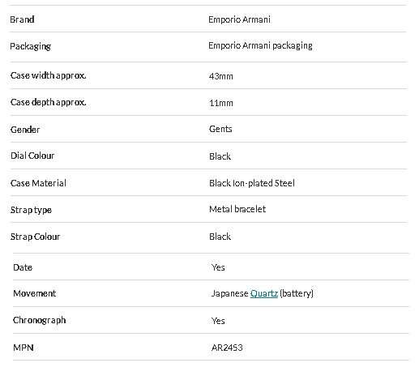Viewport: 419px width, 367px height.
Task: Select Black Ion-plated Steel text
Action: coord(252,183)
